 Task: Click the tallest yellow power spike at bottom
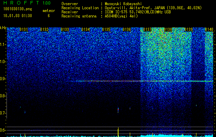tap(118, 132)
